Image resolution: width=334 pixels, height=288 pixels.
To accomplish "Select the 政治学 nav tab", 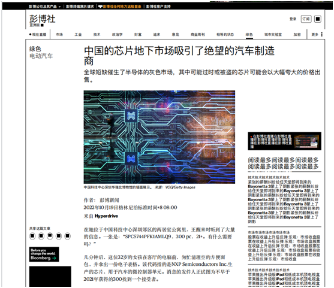I will pyautogui.click(x=118, y=35).
